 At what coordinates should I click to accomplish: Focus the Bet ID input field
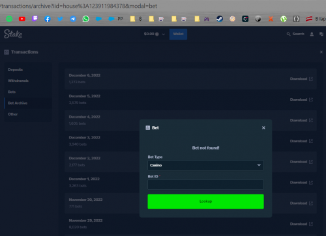point(205,185)
